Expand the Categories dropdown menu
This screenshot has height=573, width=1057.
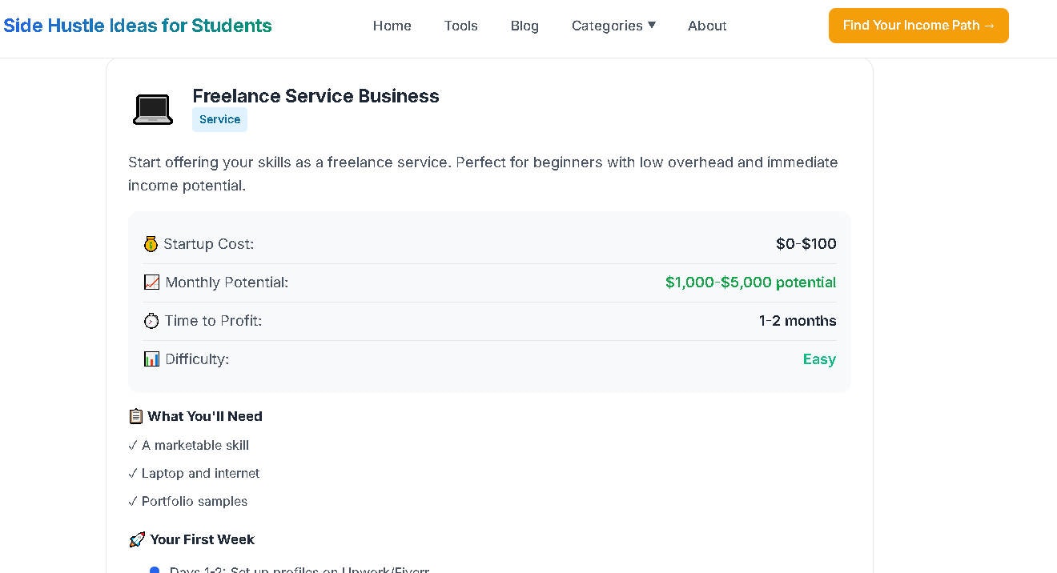tap(607, 26)
